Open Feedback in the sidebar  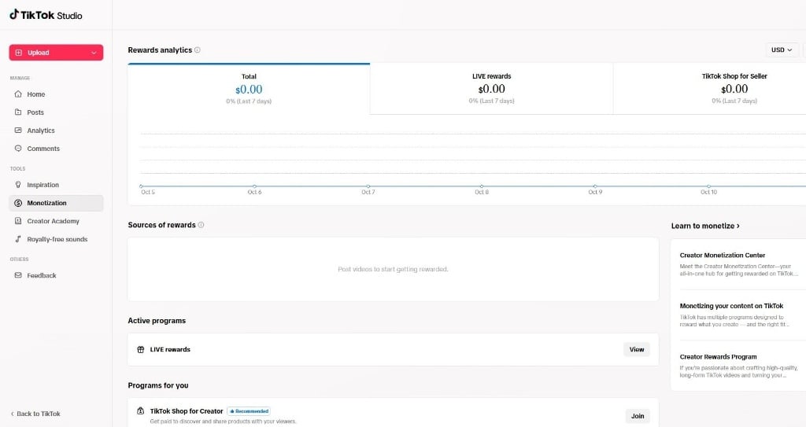[x=56, y=275]
